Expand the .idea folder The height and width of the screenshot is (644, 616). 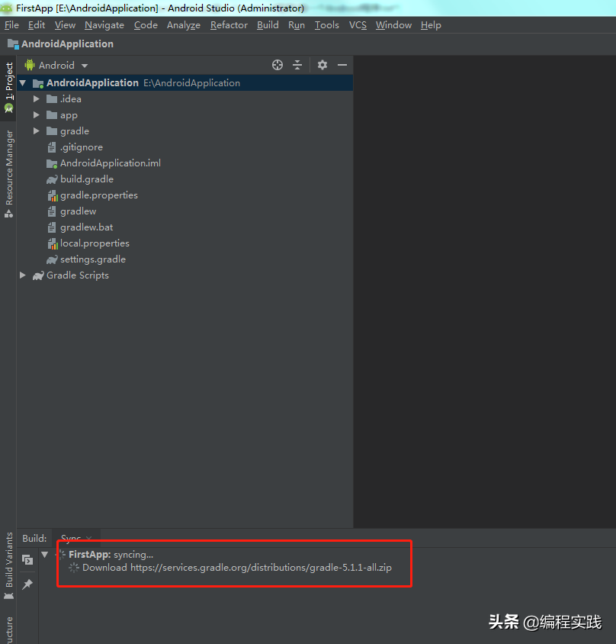(36, 99)
